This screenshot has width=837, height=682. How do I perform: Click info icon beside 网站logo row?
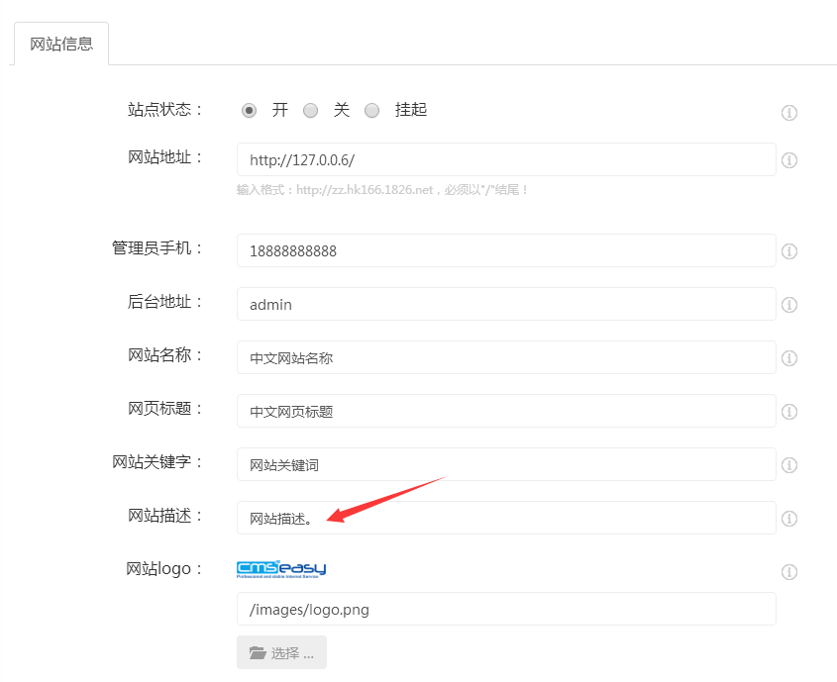pos(789,572)
